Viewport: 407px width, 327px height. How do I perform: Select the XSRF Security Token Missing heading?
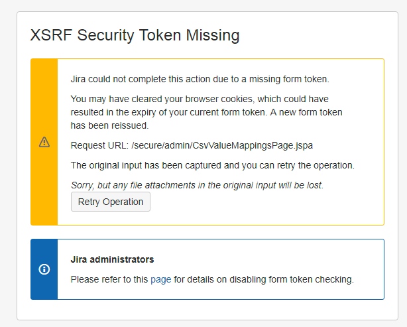(135, 35)
